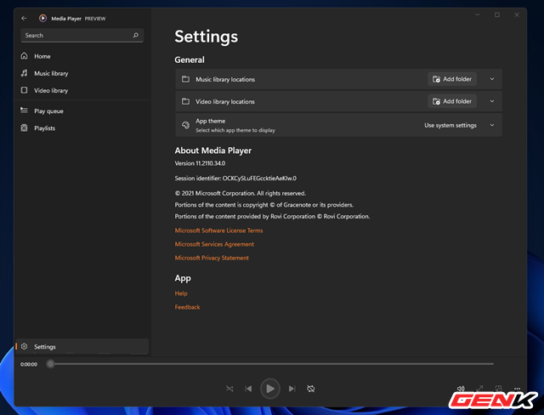Click the 0:00:00 elapsed time label

coord(28,364)
